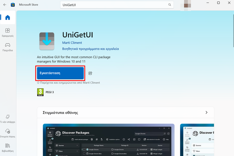Go back with the back arrow
The width and height of the screenshot is (234, 156).
[5, 5]
